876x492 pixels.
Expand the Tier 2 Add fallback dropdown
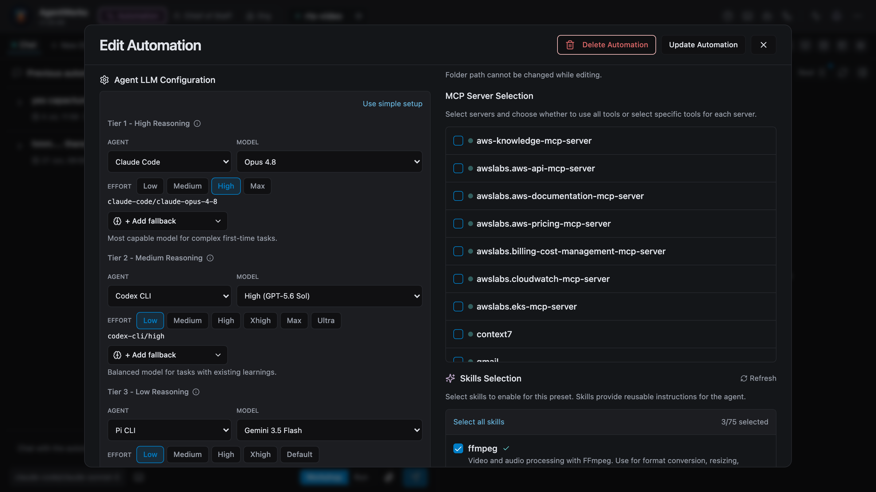click(167, 355)
